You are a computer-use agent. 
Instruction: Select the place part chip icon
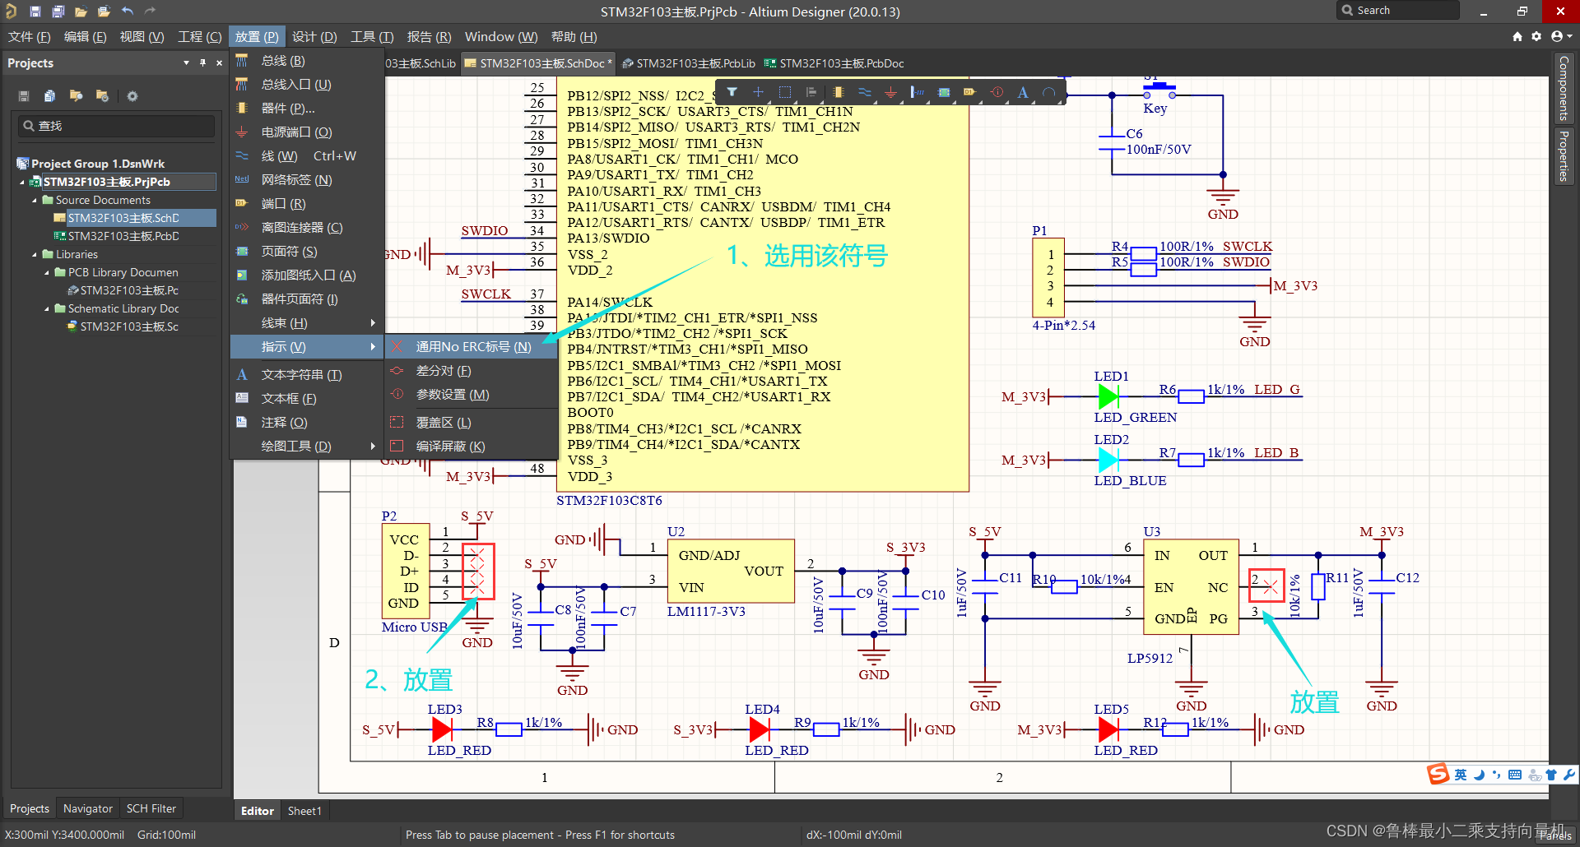838,92
